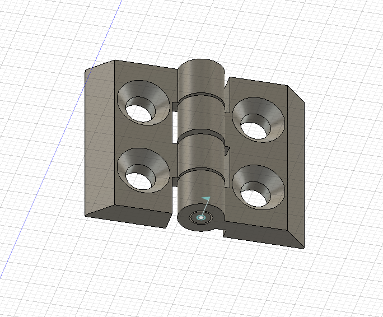383x317 pixels.
Task: Select the upper countersunk hole on left leaf
Action: 143,102
